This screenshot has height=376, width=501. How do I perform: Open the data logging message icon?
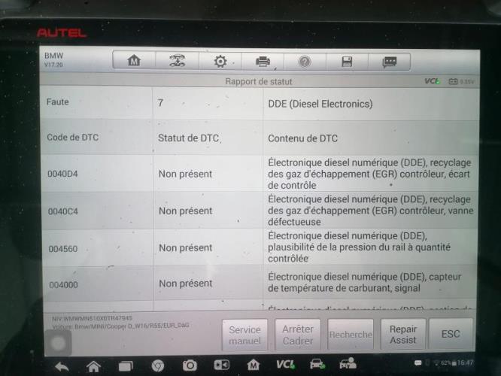point(389,61)
